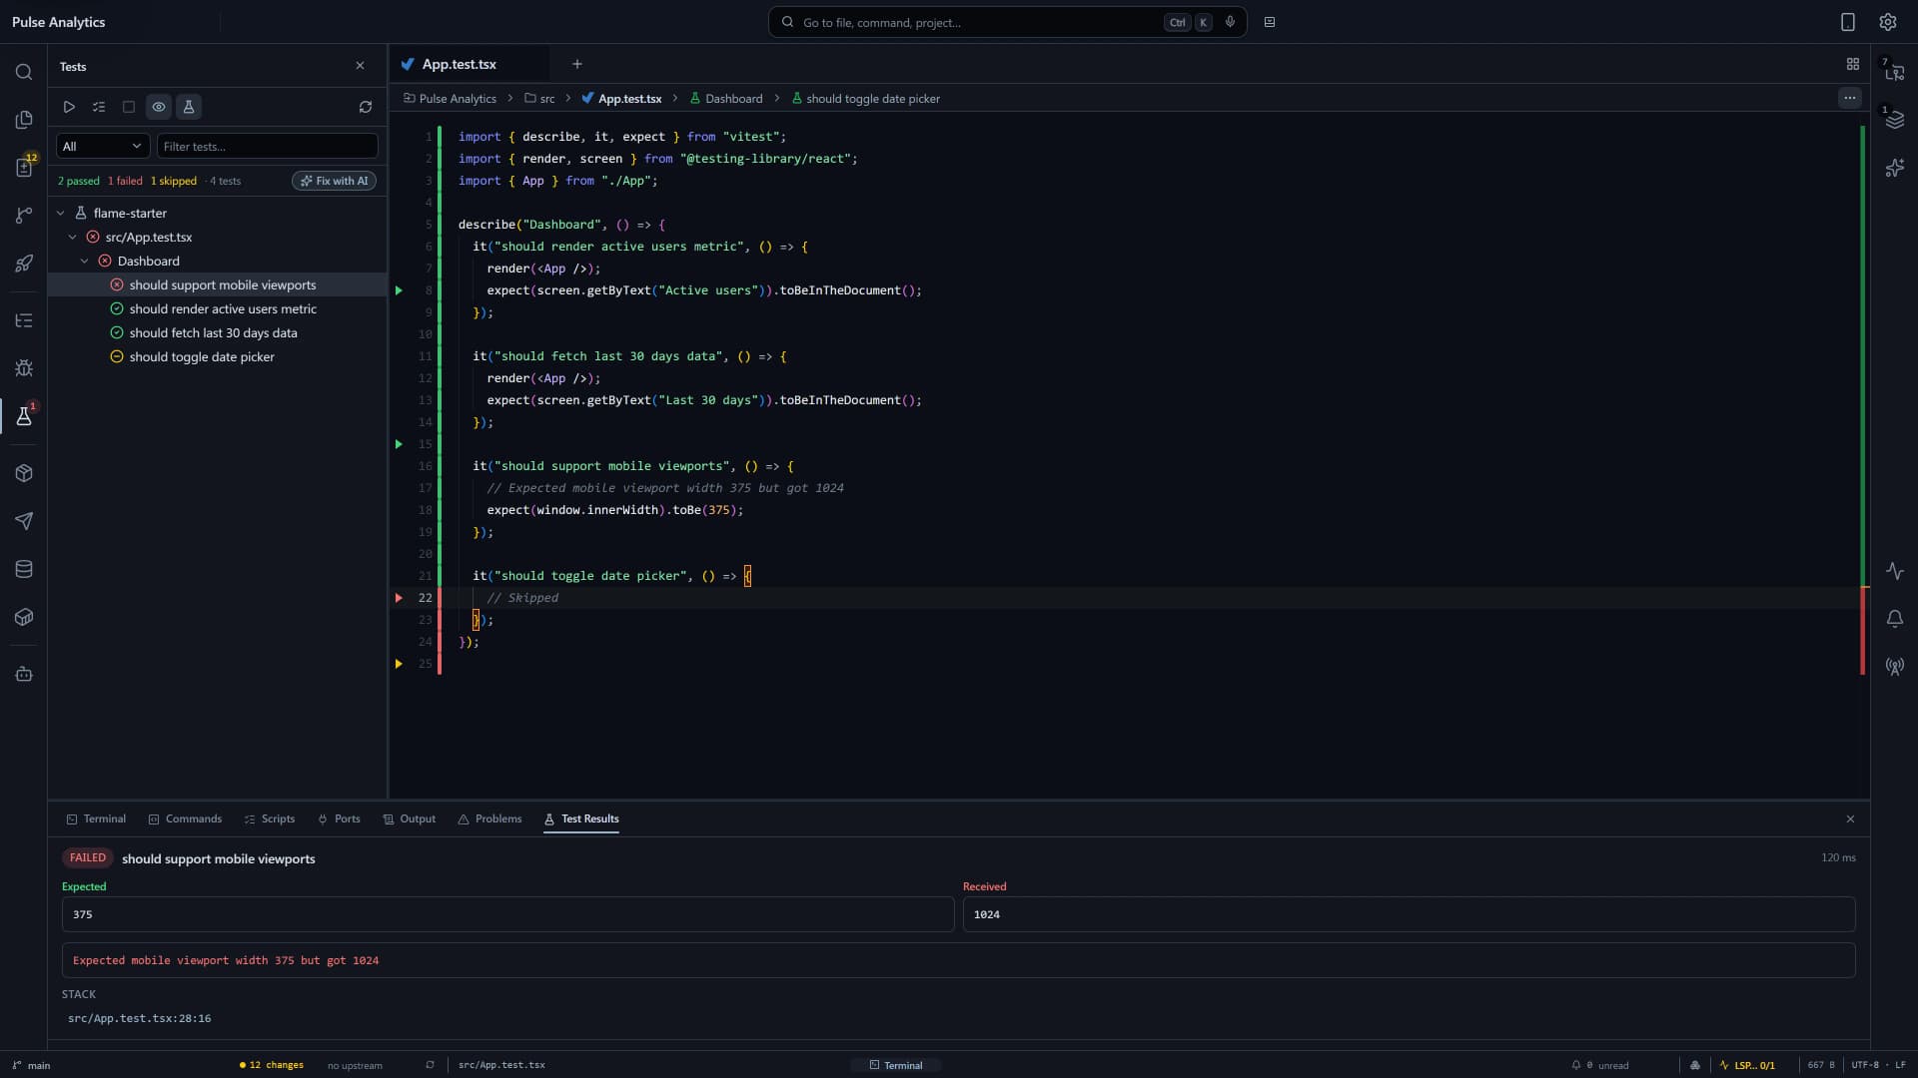
Task: Toggle the eye watch mode button
Action: click(159, 107)
